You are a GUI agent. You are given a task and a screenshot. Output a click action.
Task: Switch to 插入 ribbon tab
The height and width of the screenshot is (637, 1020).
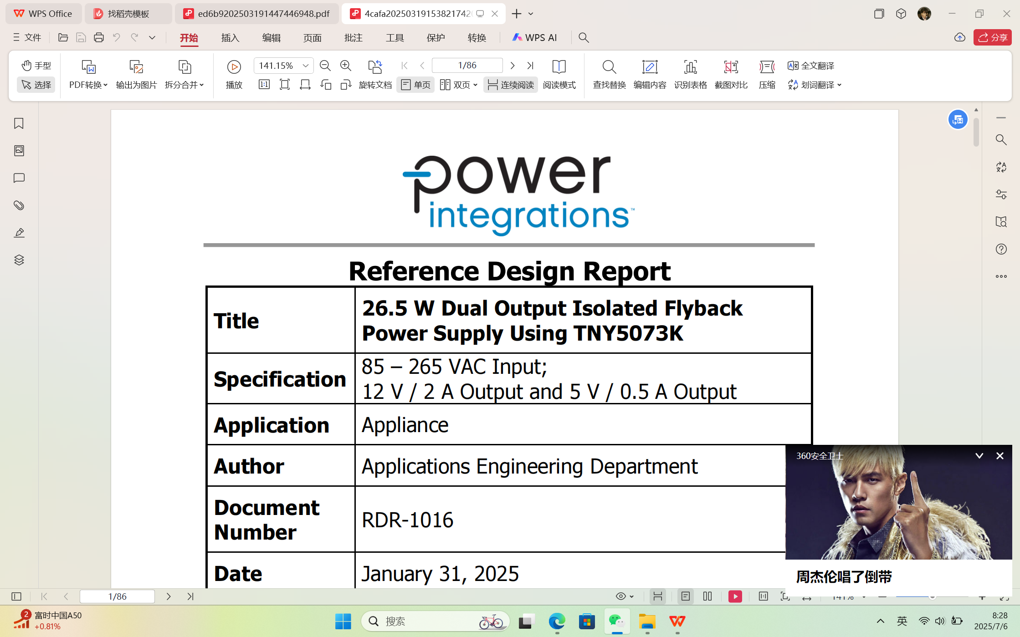coord(230,38)
